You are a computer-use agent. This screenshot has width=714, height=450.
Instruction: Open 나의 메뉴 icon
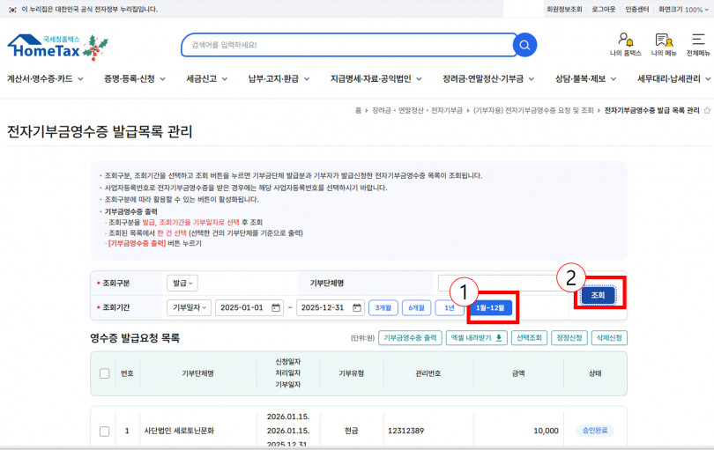(x=663, y=44)
